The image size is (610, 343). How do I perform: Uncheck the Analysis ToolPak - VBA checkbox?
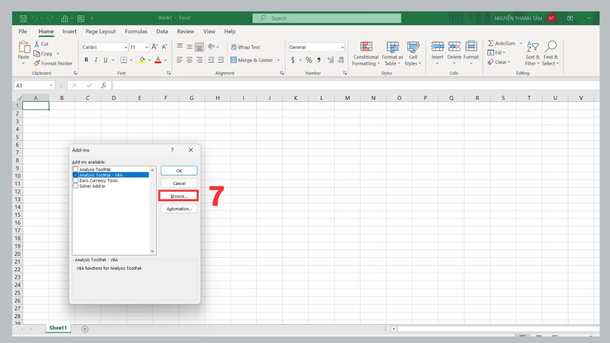coord(76,175)
